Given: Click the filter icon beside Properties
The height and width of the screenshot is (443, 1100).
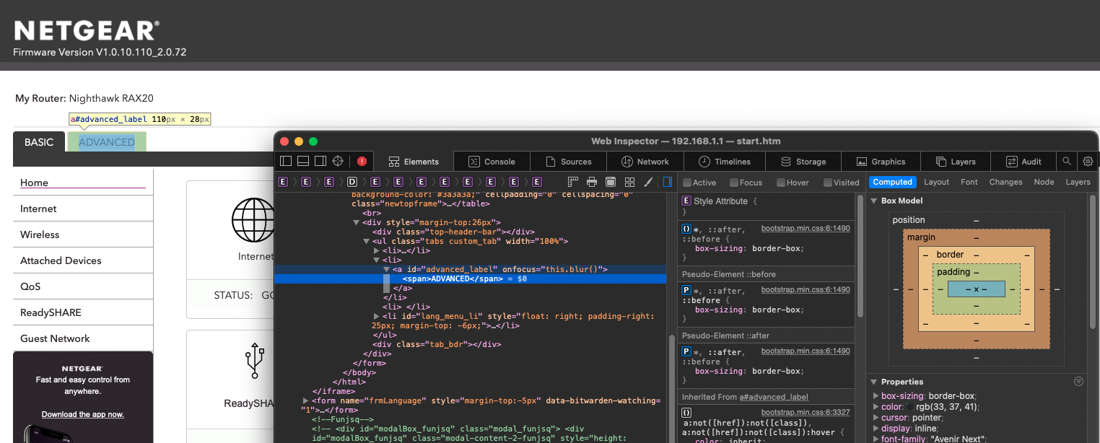Looking at the screenshot, I should (1078, 382).
